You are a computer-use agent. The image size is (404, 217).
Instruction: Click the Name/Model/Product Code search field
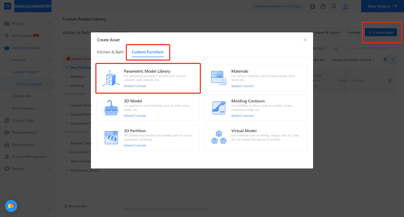[x=371, y=48]
